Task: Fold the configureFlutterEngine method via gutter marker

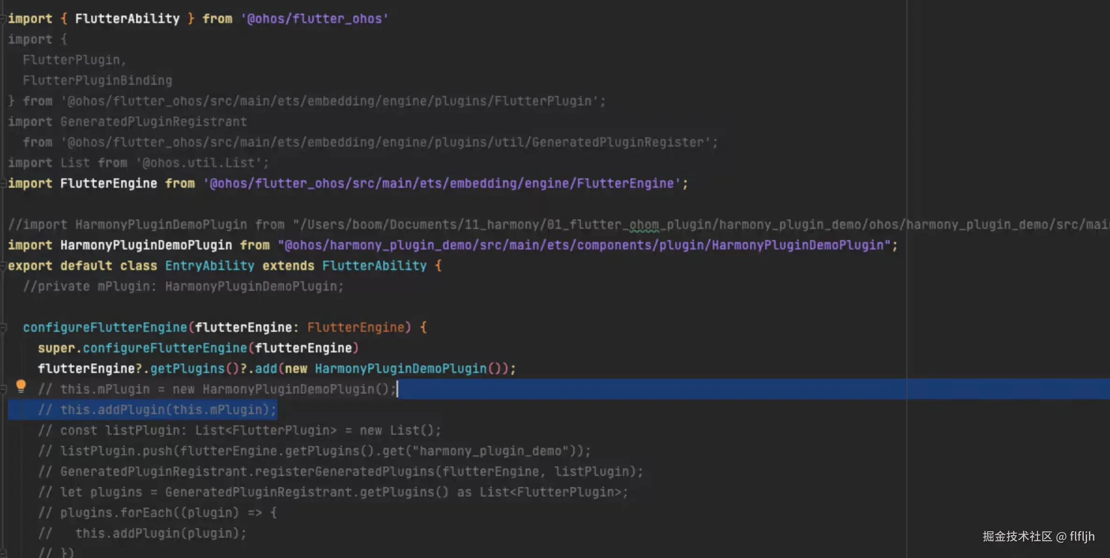Action: pos(3,328)
